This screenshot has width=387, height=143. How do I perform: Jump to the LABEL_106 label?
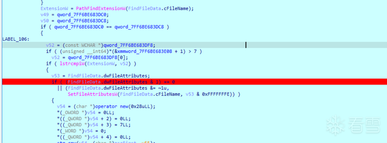click(15, 39)
